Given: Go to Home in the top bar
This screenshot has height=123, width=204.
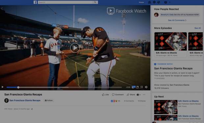Looking at the screenshot, I should tap(141, 2).
